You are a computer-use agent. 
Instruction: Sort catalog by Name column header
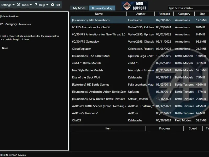point(99,14)
